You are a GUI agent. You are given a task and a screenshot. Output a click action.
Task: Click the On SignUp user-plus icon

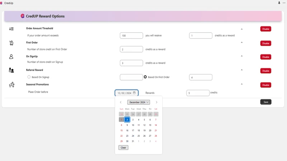11,57
